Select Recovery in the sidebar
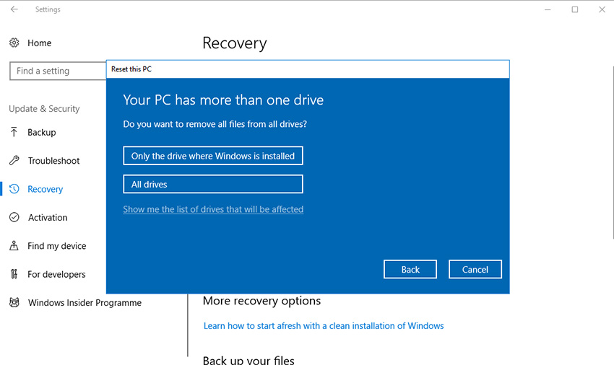Image resolution: width=614 pixels, height=365 pixels. click(45, 189)
